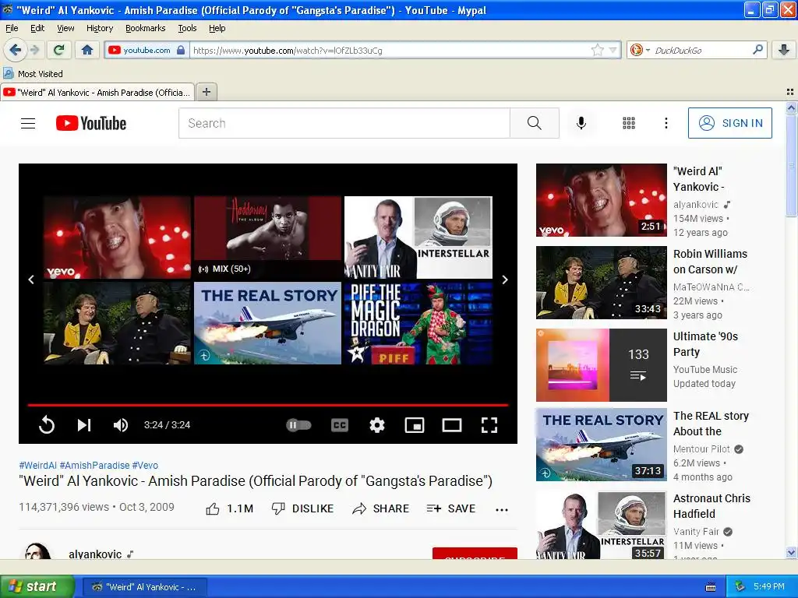Show previous endscreen suggestions arrow
Screen dimensions: 798x598
[31, 280]
